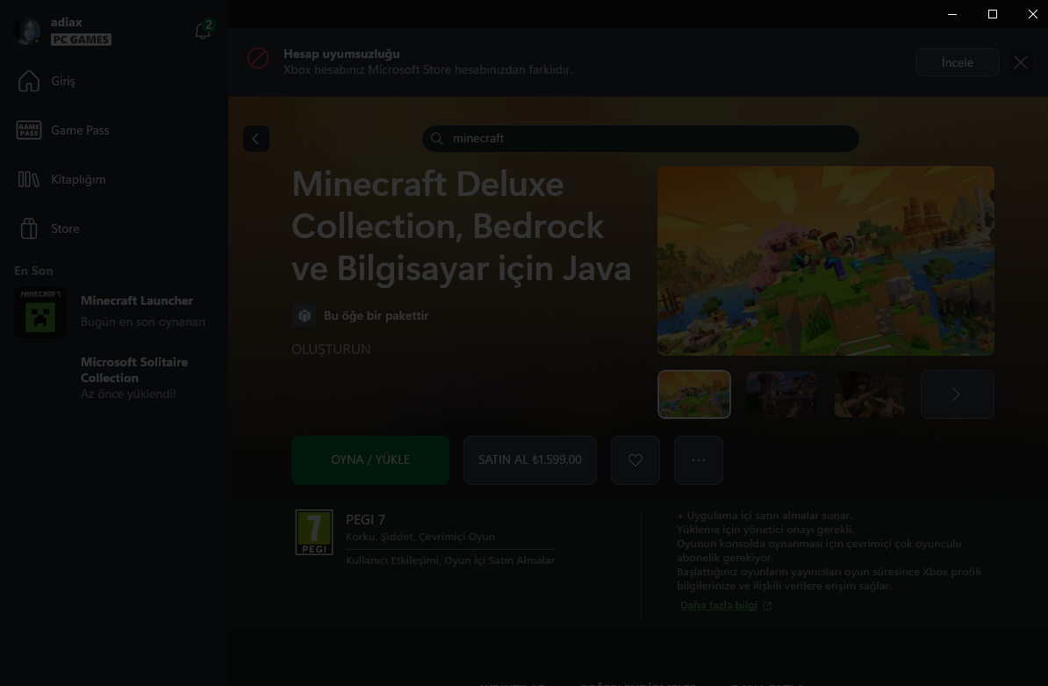The width and height of the screenshot is (1048, 686).
Task: Minimize the Xbox app window
Action: pyautogui.click(x=952, y=14)
